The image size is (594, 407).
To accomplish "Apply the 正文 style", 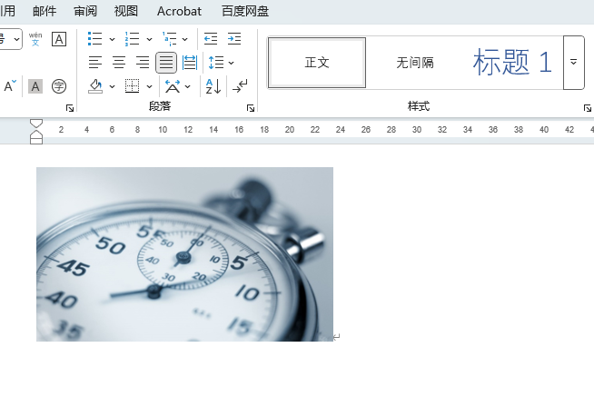I will pos(317,63).
